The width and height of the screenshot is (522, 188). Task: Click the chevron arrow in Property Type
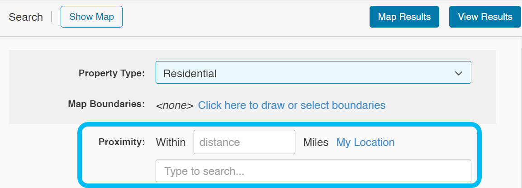pyautogui.click(x=459, y=73)
